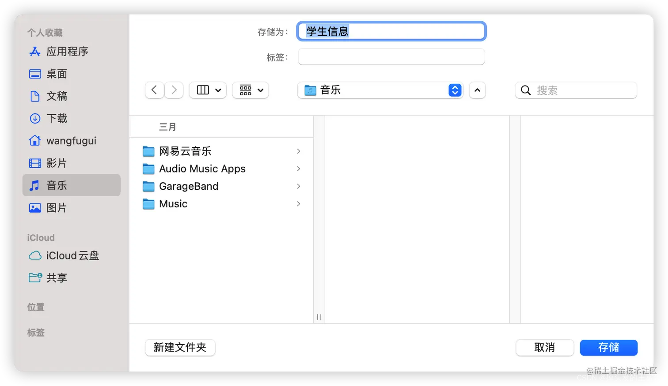The image size is (668, 386).
Task: Expand the 网易云音乐 folder
Action: 299,151
